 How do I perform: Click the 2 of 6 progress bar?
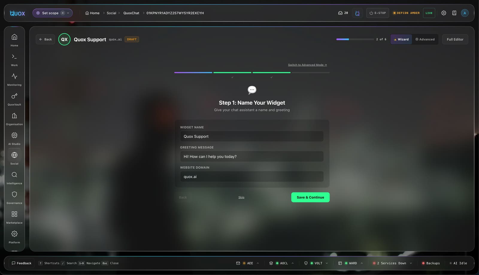point(355,39)
